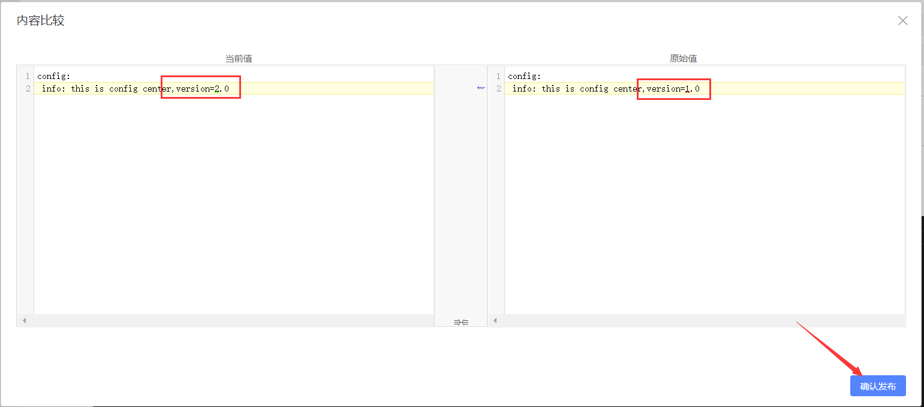The width and height of the screenshot is (924, 407).
Task: Click the right-pointing double arrow in the bottom gap
Action: coord(457,322)
